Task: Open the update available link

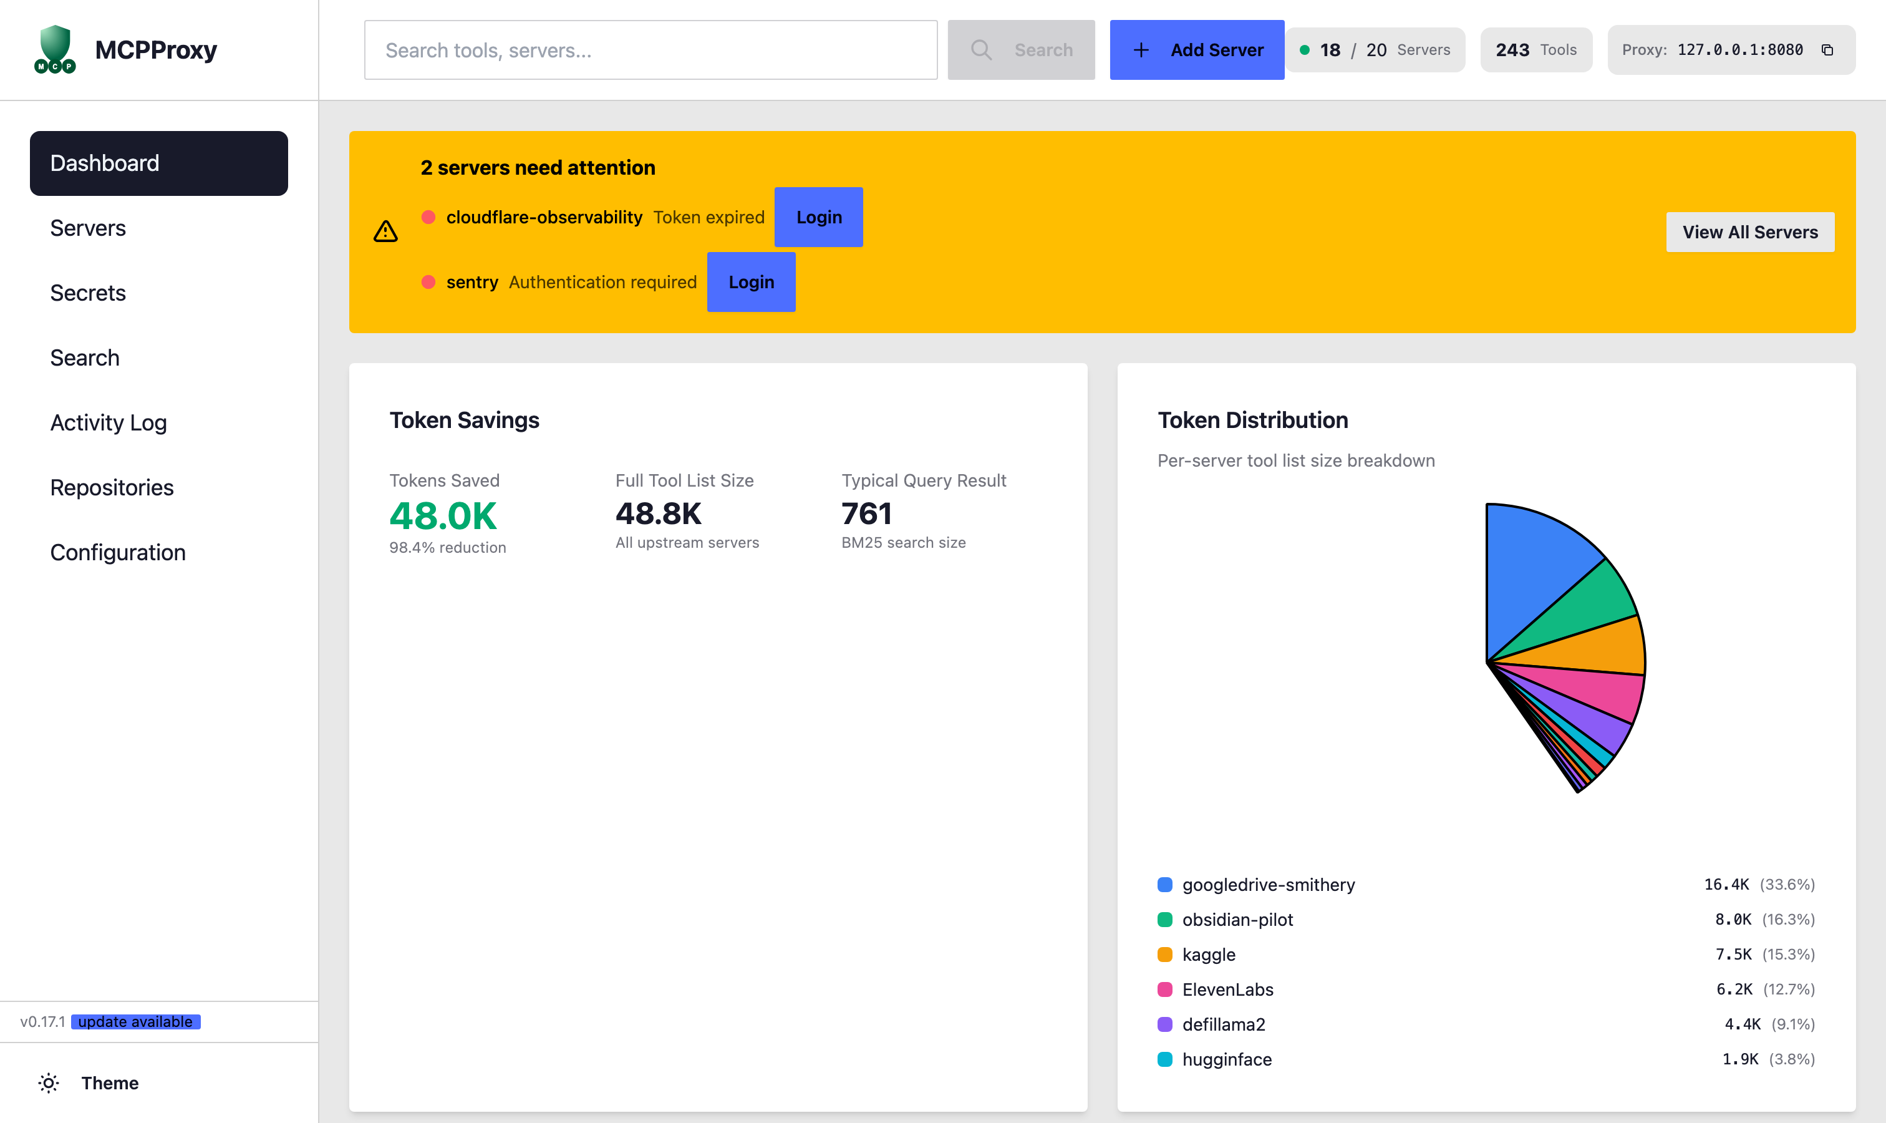Action: pyautogui.click(x=135, y=1021)
